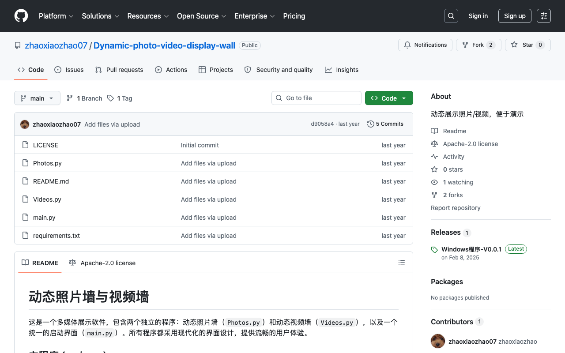
Task: Click the Windows程序-V0.0.1 release tag
Action: [471, 249]
